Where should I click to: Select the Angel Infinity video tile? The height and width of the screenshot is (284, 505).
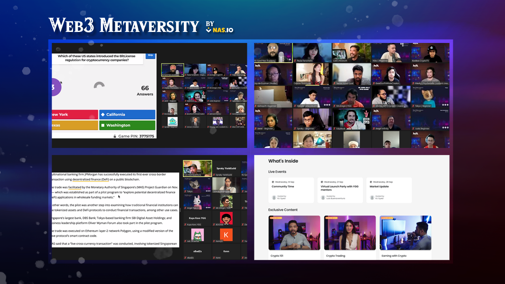tap(391, 119)
